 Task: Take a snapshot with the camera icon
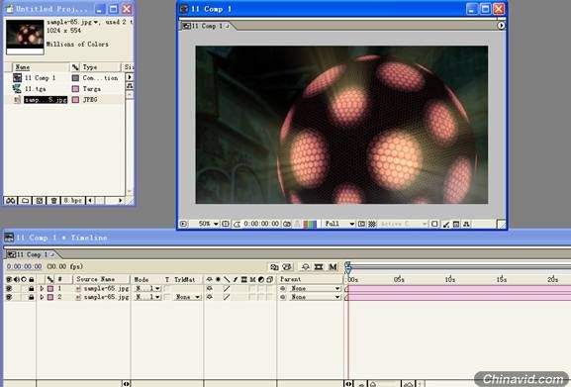pyautogui.click(x=287, y=224)
